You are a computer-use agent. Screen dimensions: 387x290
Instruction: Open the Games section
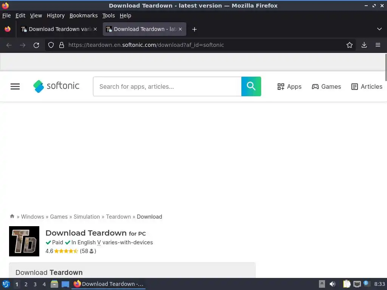click(x=326, y=86)
